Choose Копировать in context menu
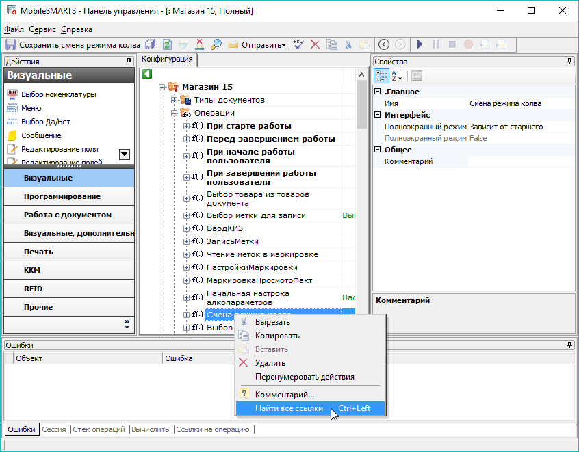Screen dimensions: 579x452 [310, 336]
